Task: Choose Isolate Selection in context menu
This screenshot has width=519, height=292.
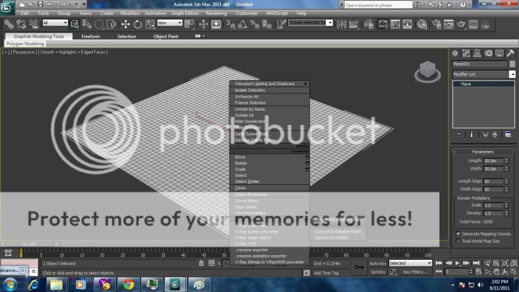Action: coord(270,90)
